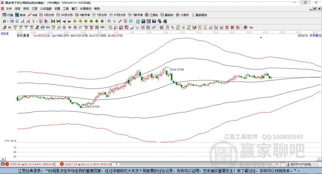Viewport: 322px width, 174px height.
Task: Open 赢家服务 with dollar icon
Action: point(199,15)
